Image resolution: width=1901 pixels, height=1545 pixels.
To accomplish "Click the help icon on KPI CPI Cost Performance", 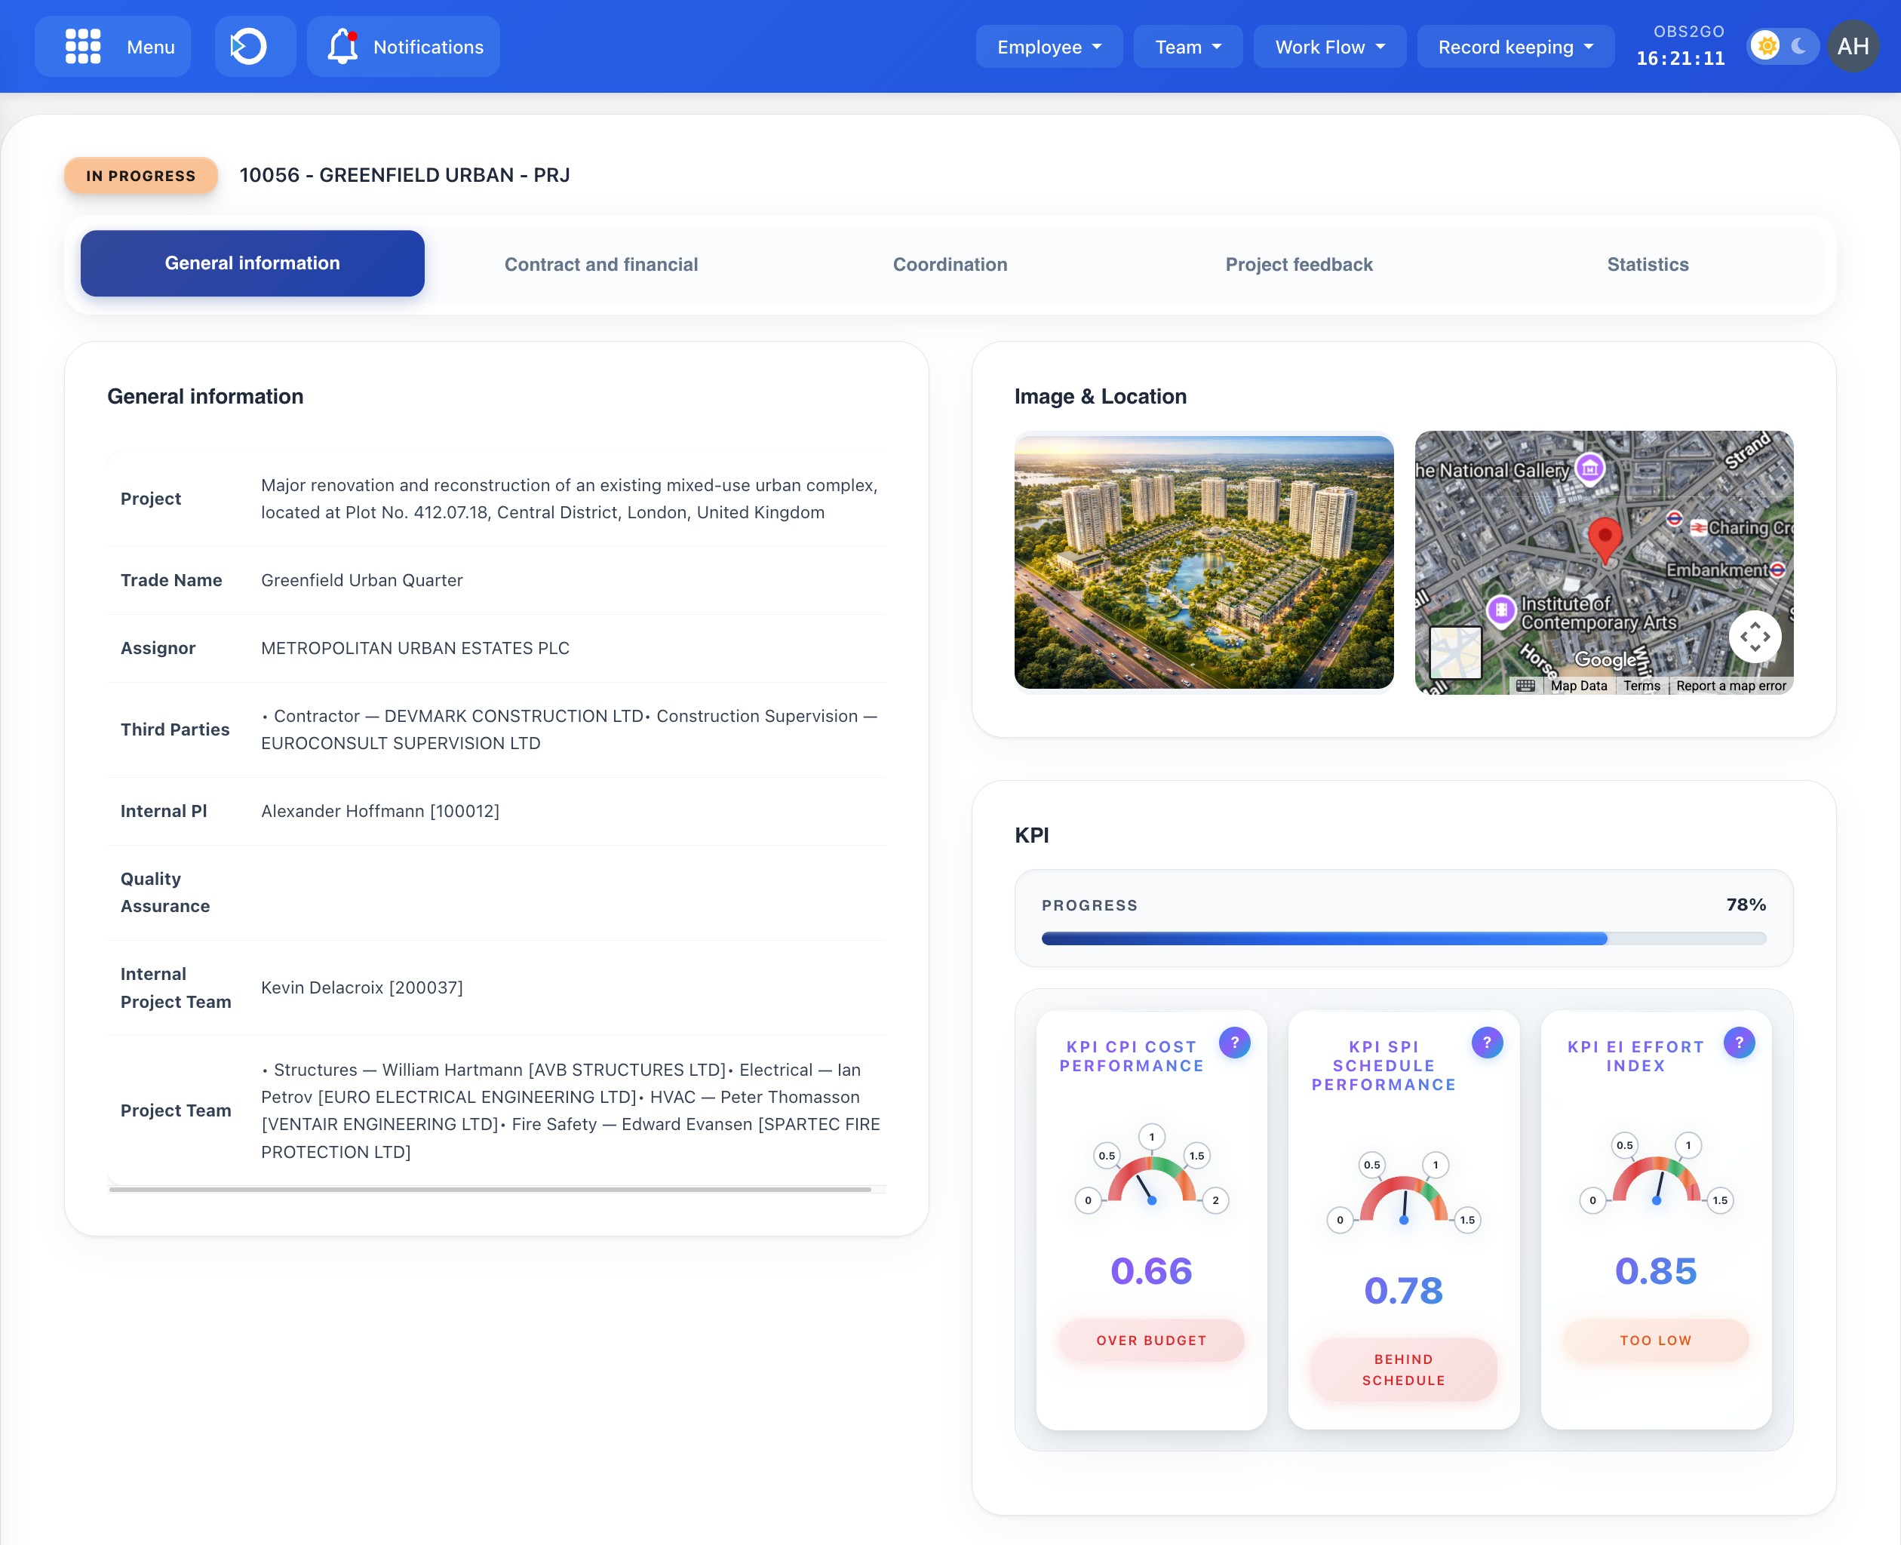I will (x=1236, y=1041).
